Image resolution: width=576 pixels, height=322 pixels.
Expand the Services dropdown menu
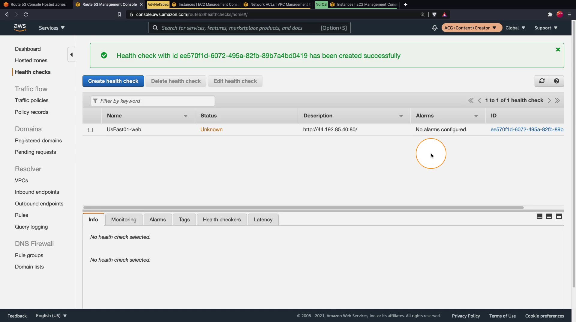coord(52,28)
